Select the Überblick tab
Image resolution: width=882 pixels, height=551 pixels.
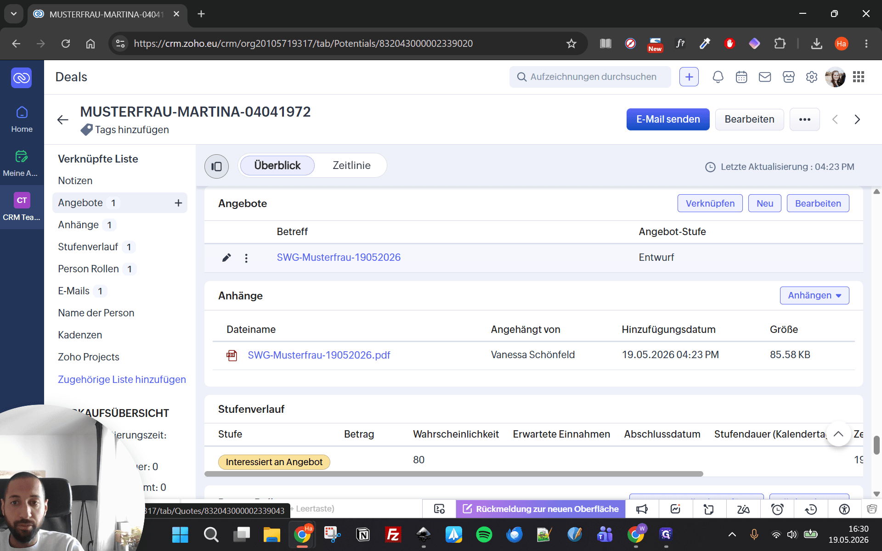pos(277,165)
